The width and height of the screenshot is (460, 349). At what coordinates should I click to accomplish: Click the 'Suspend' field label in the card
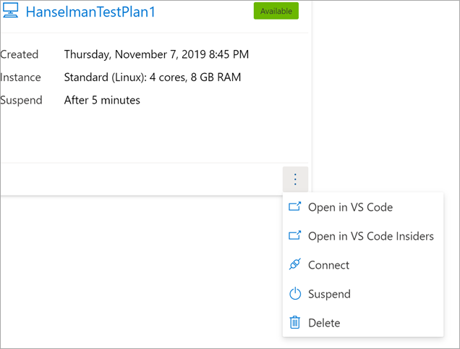(x=21, y=101)
